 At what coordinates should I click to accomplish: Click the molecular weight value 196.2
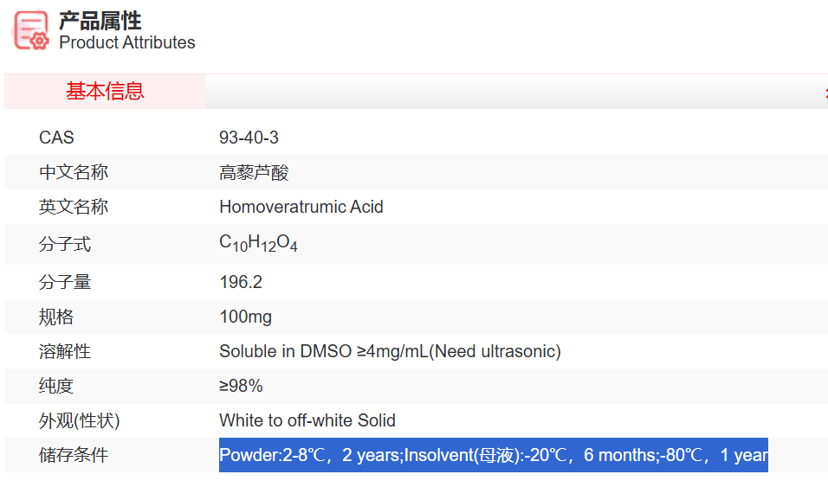coord(241,282)
